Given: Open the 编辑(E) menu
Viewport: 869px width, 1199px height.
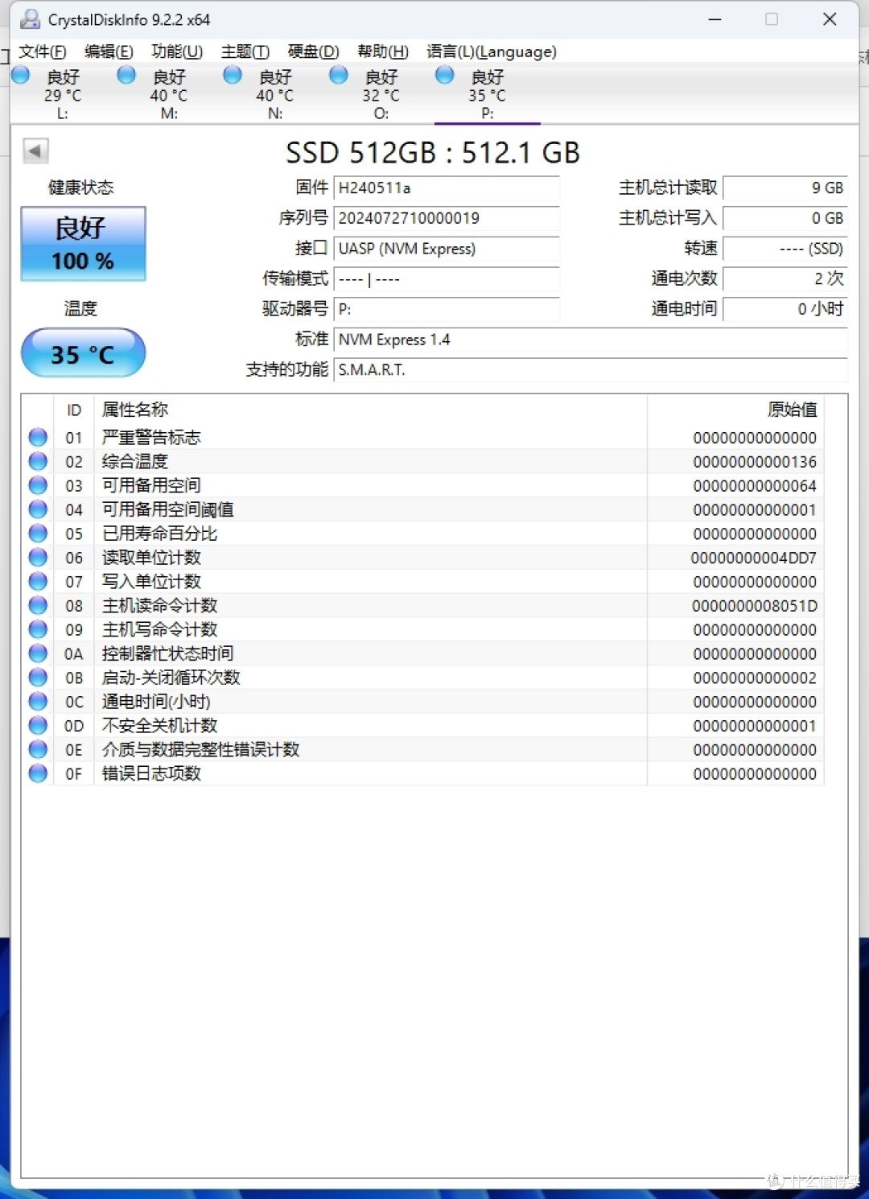Looking at the screenshot, I should click(109, 52).
